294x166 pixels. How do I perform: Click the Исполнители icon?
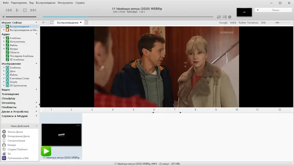(7, 42)
